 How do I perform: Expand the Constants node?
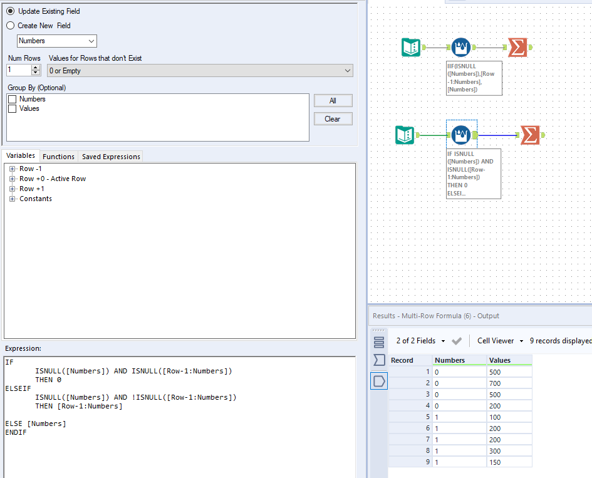[12, 199]
